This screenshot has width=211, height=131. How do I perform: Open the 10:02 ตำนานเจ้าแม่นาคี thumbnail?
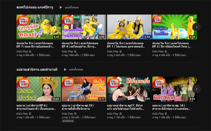click(39, 89)
